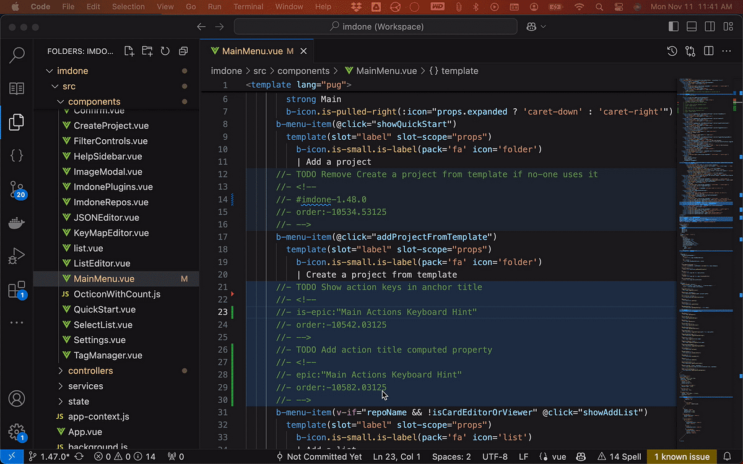This screenshot has width=743, height=464.
Task: Open editor More Actions ellipsis
Action: (727, 51)
